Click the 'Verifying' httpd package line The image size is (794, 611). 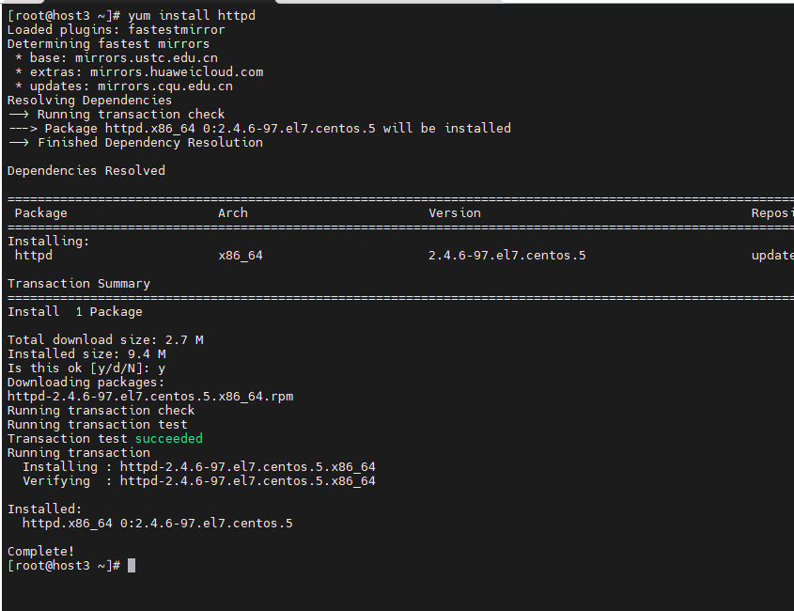click(x=199, y=480)
